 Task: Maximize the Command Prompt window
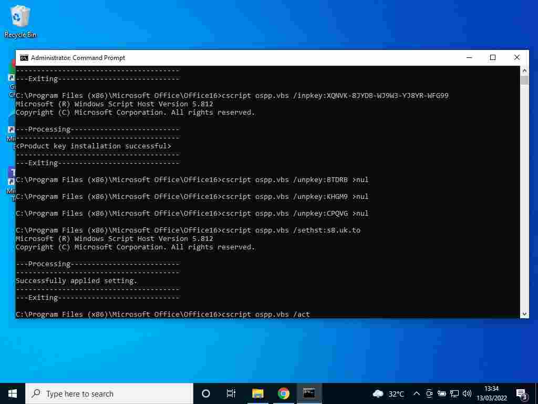pos(493,58)
